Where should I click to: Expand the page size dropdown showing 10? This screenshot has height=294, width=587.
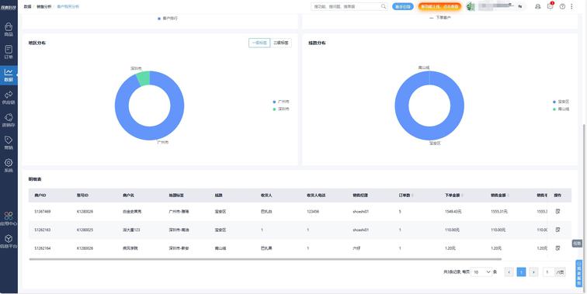pos(481,272)
